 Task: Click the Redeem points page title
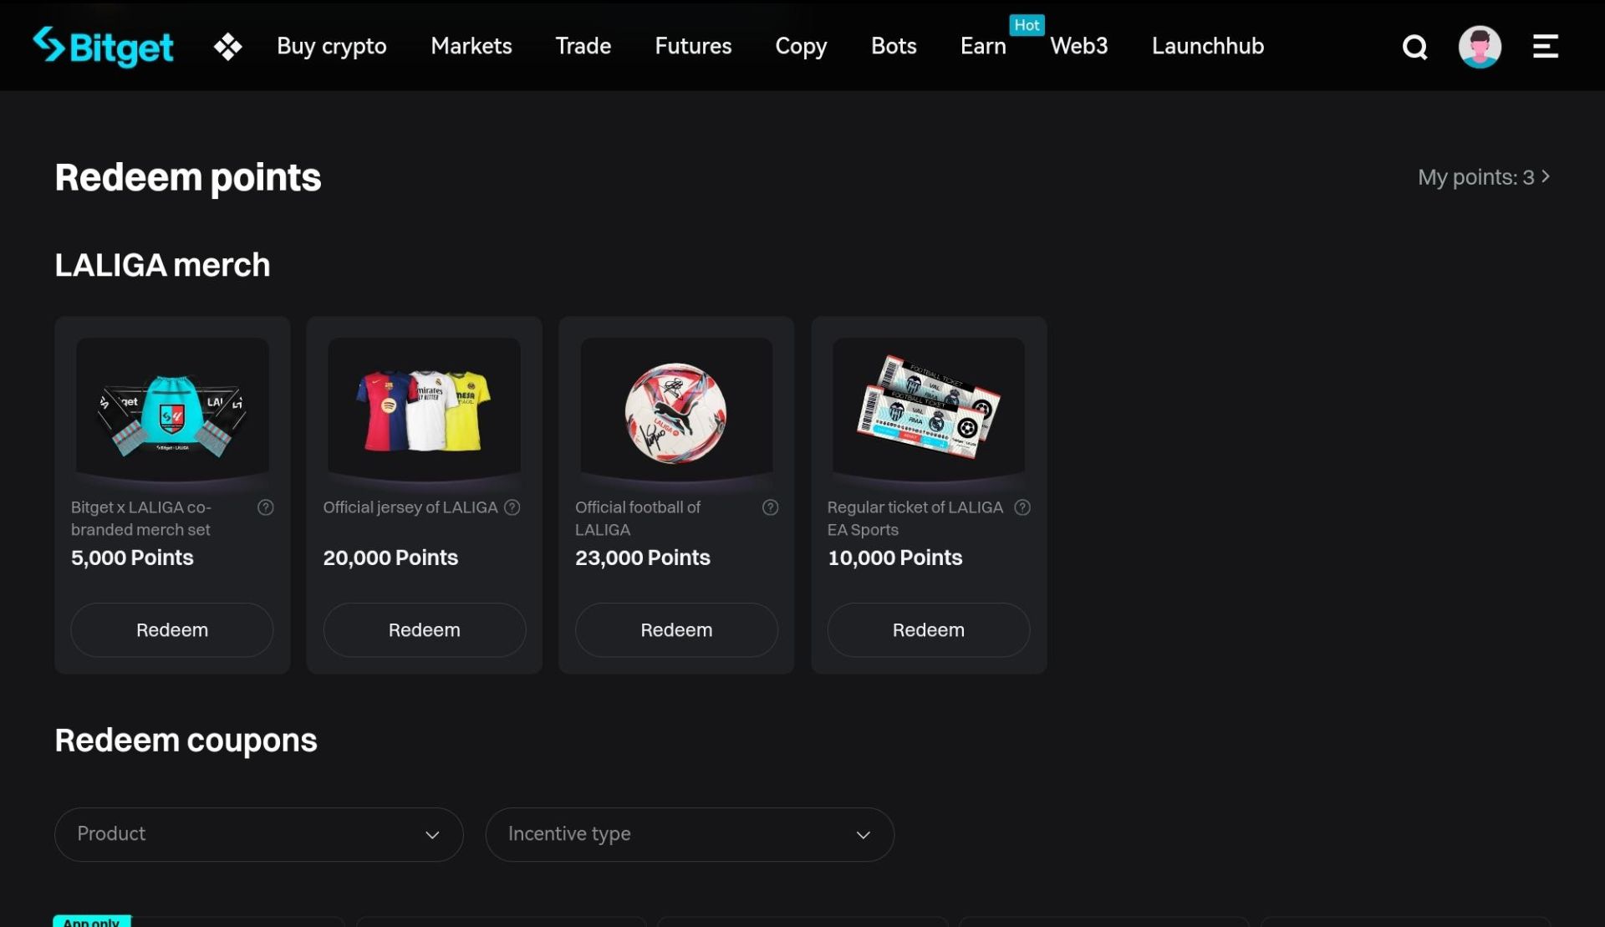(x=188, y=177)
